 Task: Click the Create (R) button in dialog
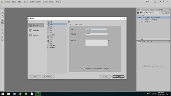(x=118, y=77)
